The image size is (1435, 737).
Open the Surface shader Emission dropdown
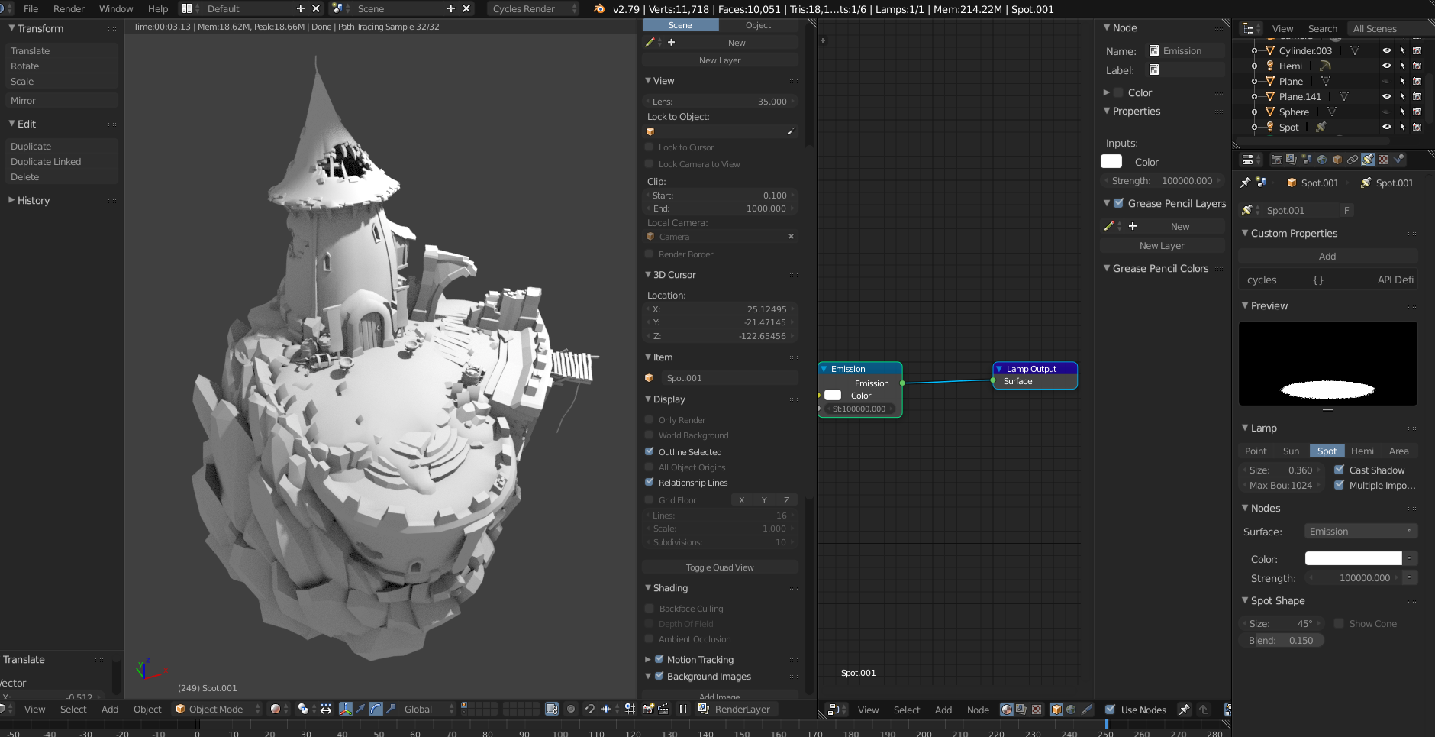1360,532
